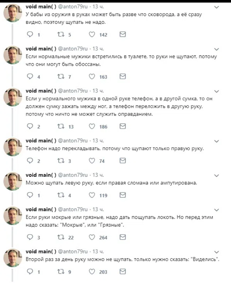231x283 pixels.
Task: Like the tweet with 74 likes
Action: tap(92, 161)
